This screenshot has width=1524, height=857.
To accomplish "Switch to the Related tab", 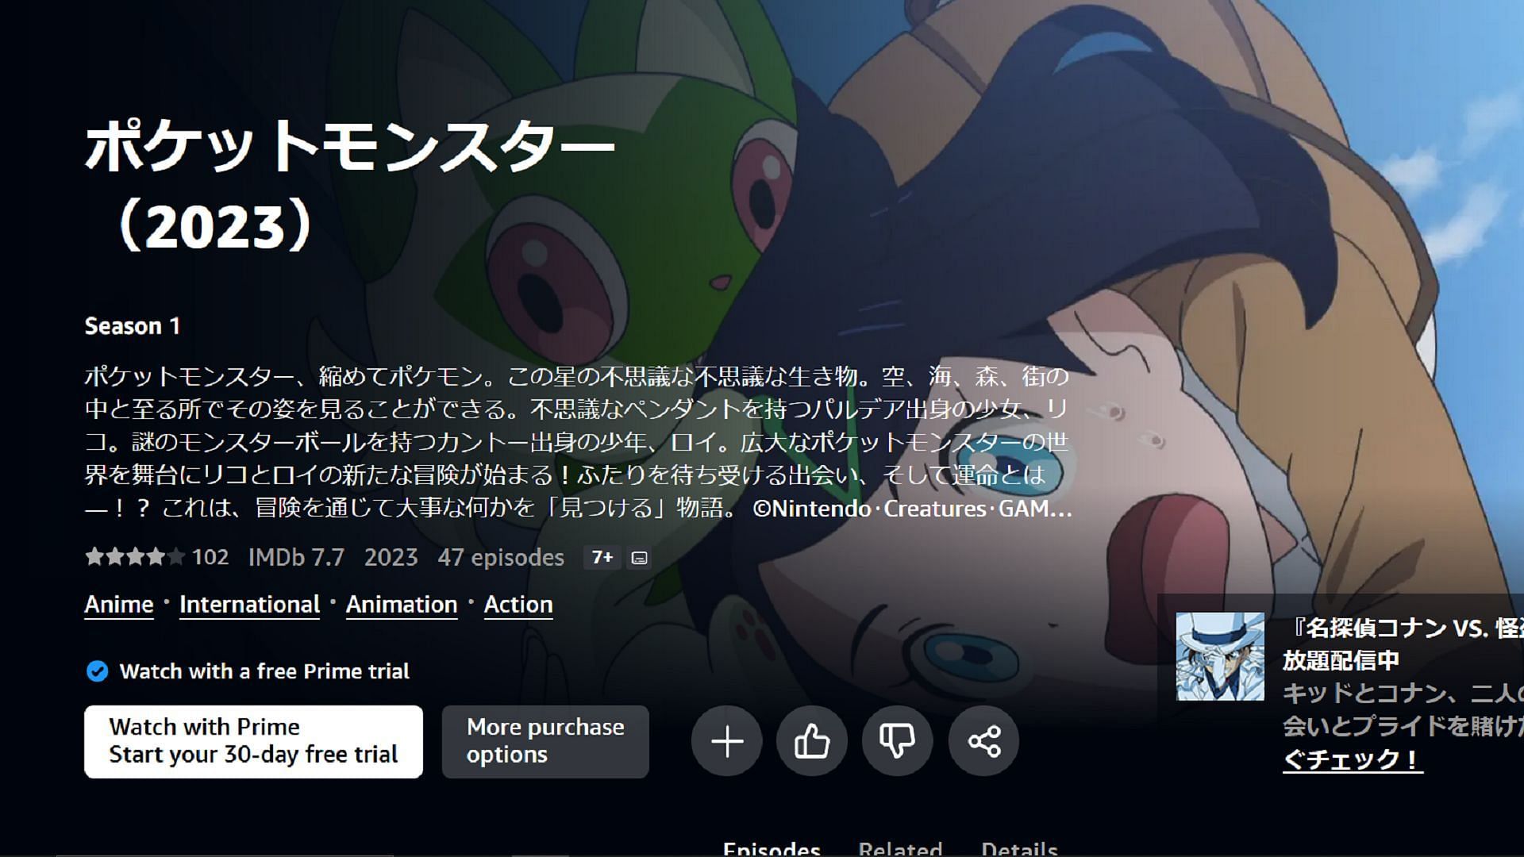I will coord(900,848).
